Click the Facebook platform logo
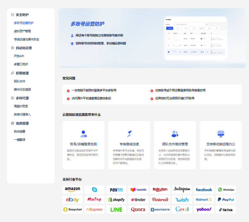The width and height of the screenshot is (249, 222). click(x=204, y=189)
